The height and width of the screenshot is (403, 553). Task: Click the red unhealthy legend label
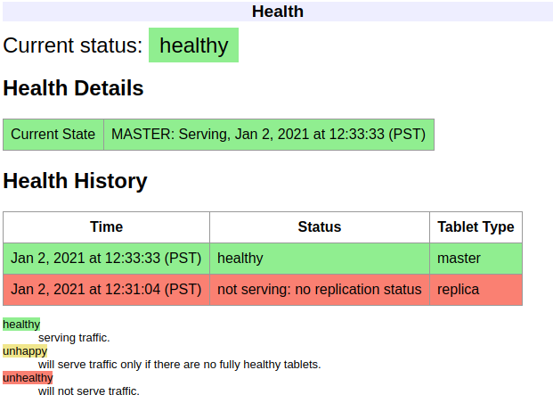pyautogui.click(x=28, y=378)
